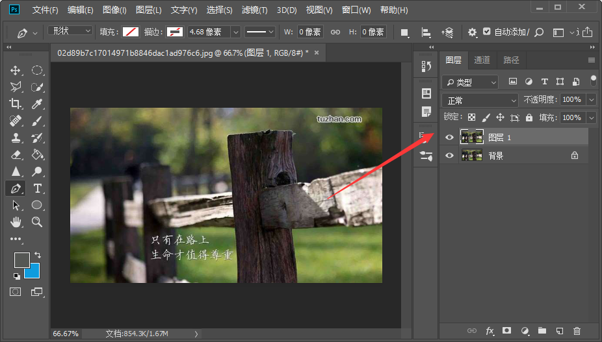Click the create new layer icon
The width and height of the screenshot is (602, 342).
559,331
